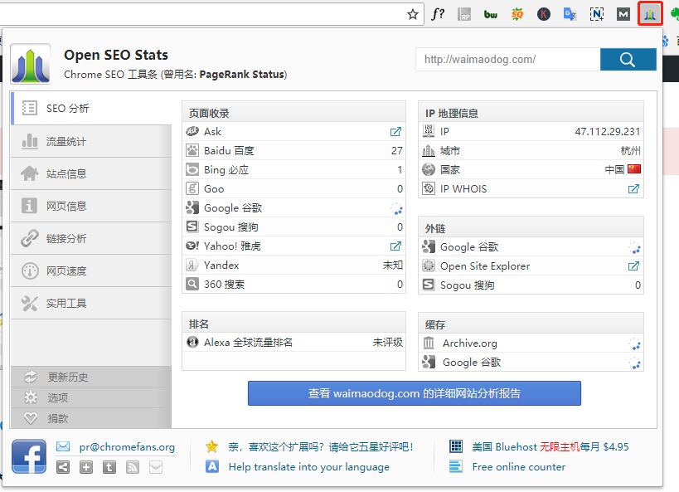Click 查看 waimaodog.com 的详细网站分析报告 button
The height and width of the screenshot is (492, 679).
click(415, 392)
